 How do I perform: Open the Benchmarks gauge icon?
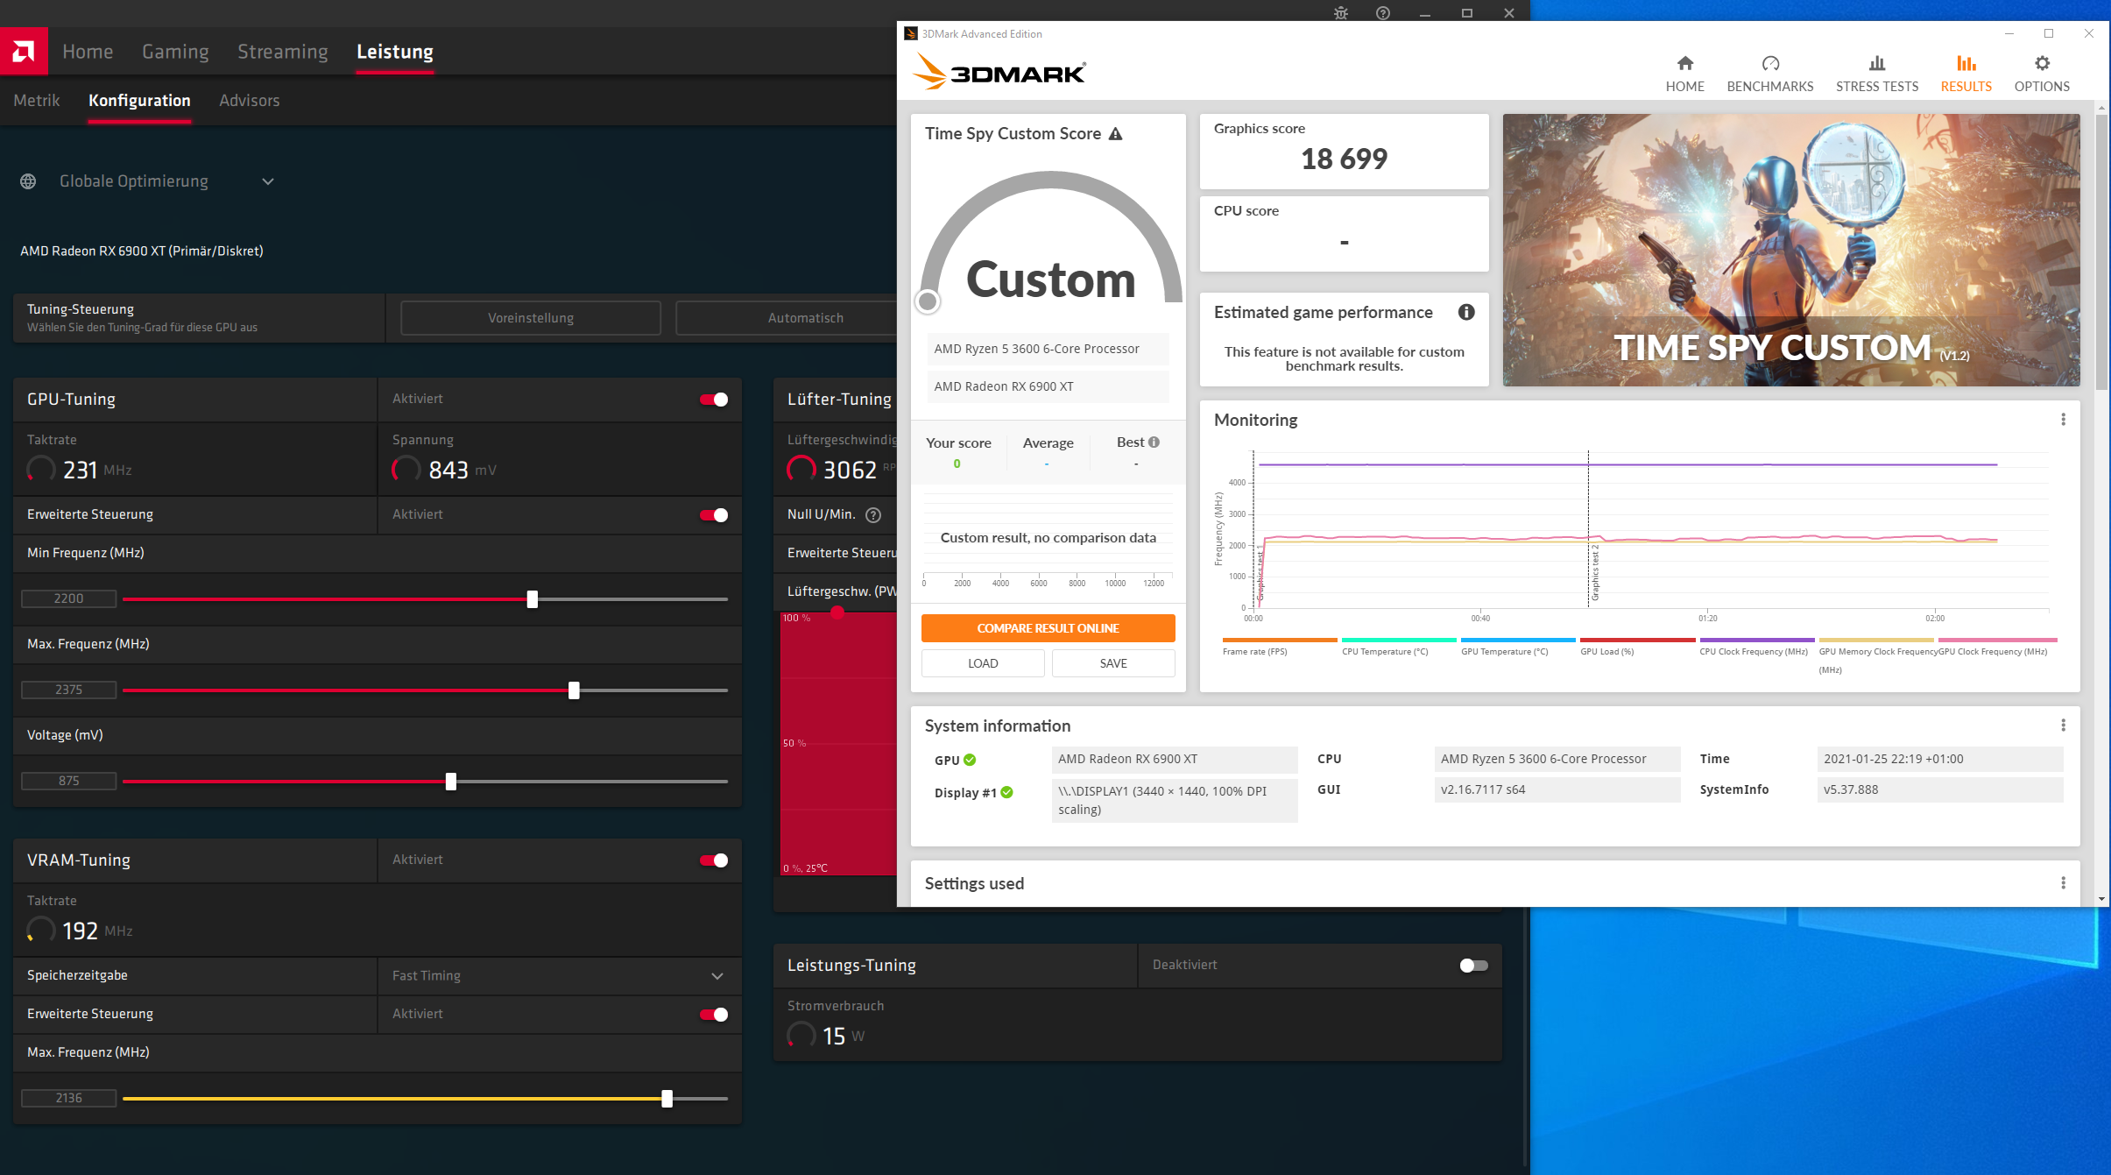point(1769,64)
